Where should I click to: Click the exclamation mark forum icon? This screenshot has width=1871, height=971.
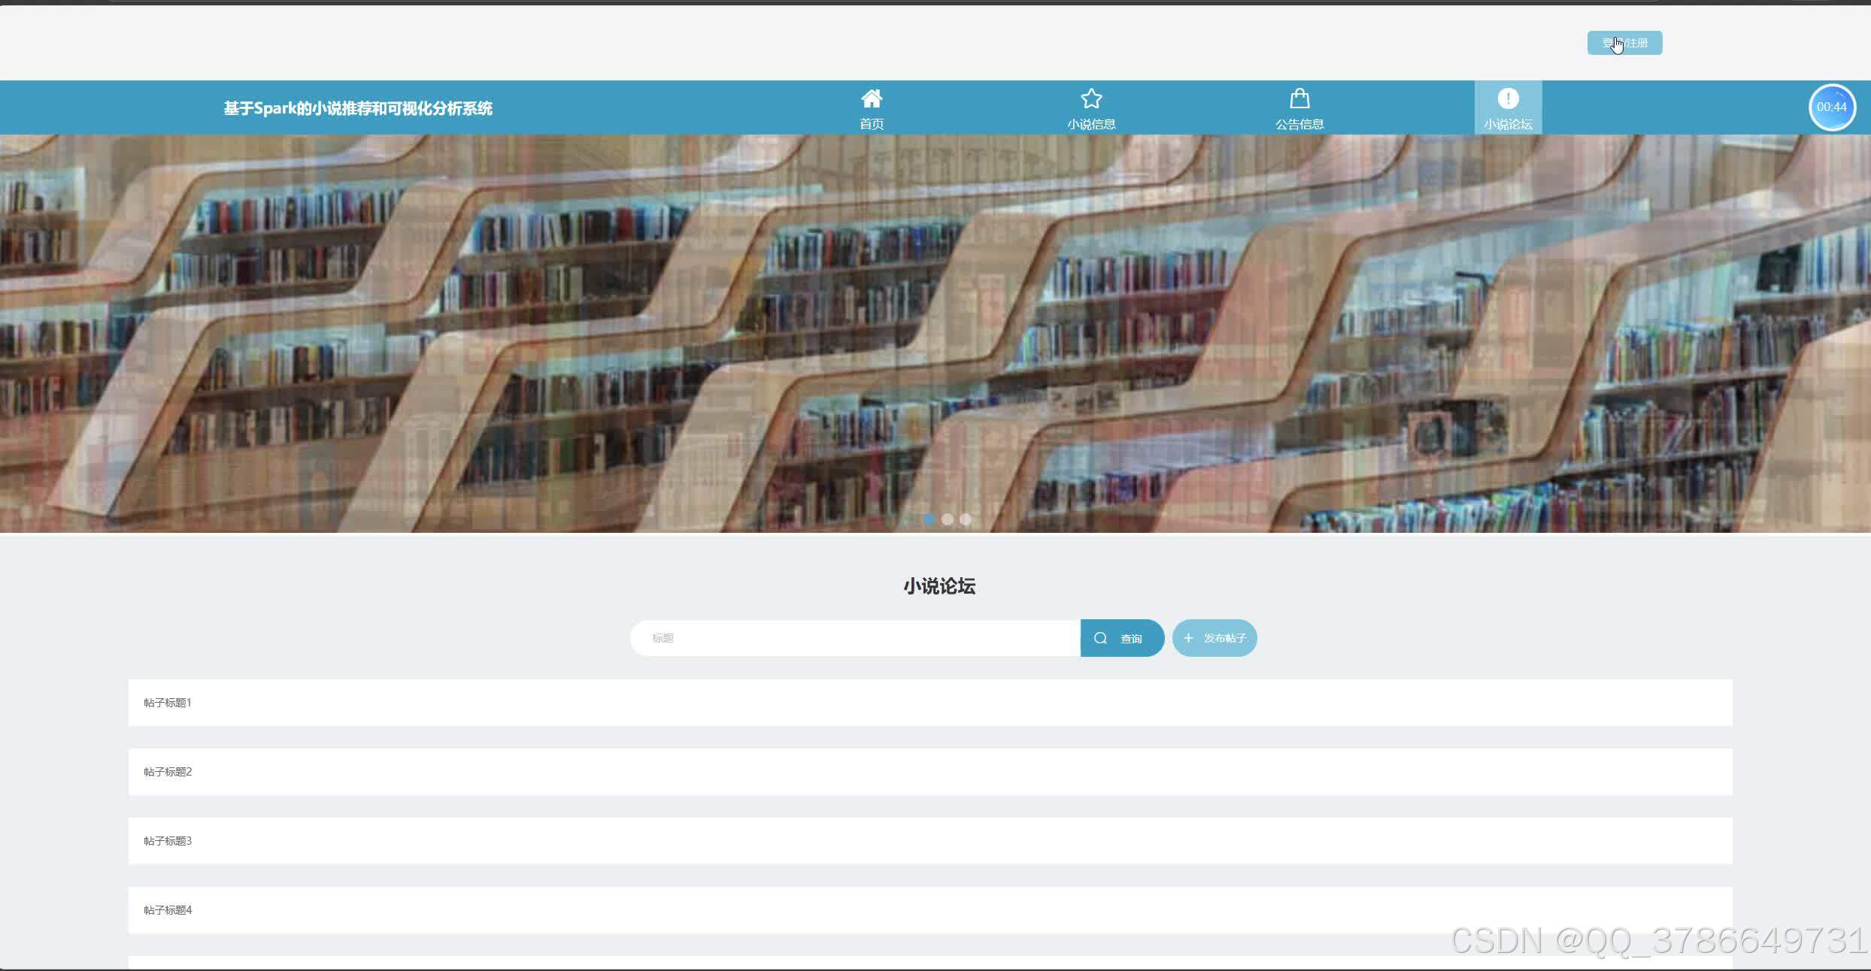[x=1508, y=98]
